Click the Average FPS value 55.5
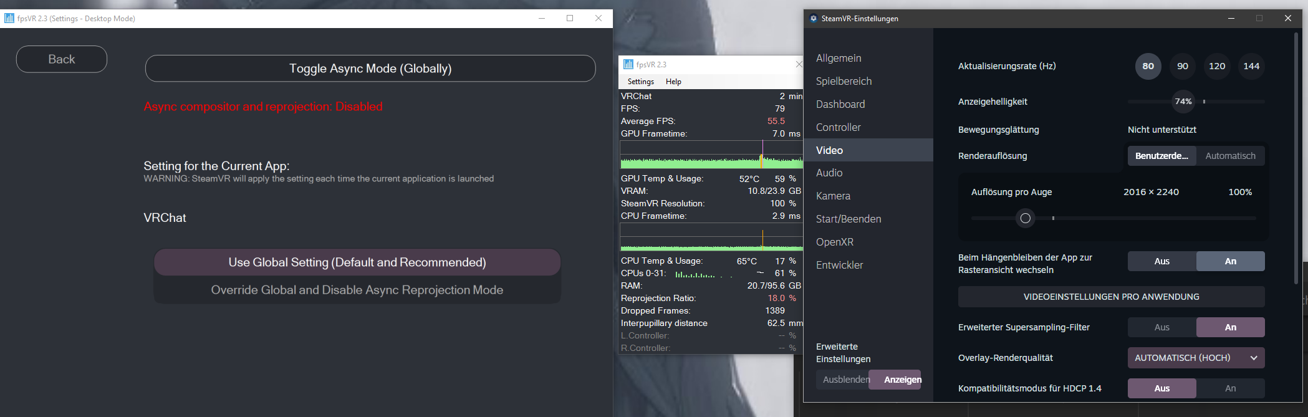Image resolution: width=1308 pixels, height=417 pixels. pos(776,121)
